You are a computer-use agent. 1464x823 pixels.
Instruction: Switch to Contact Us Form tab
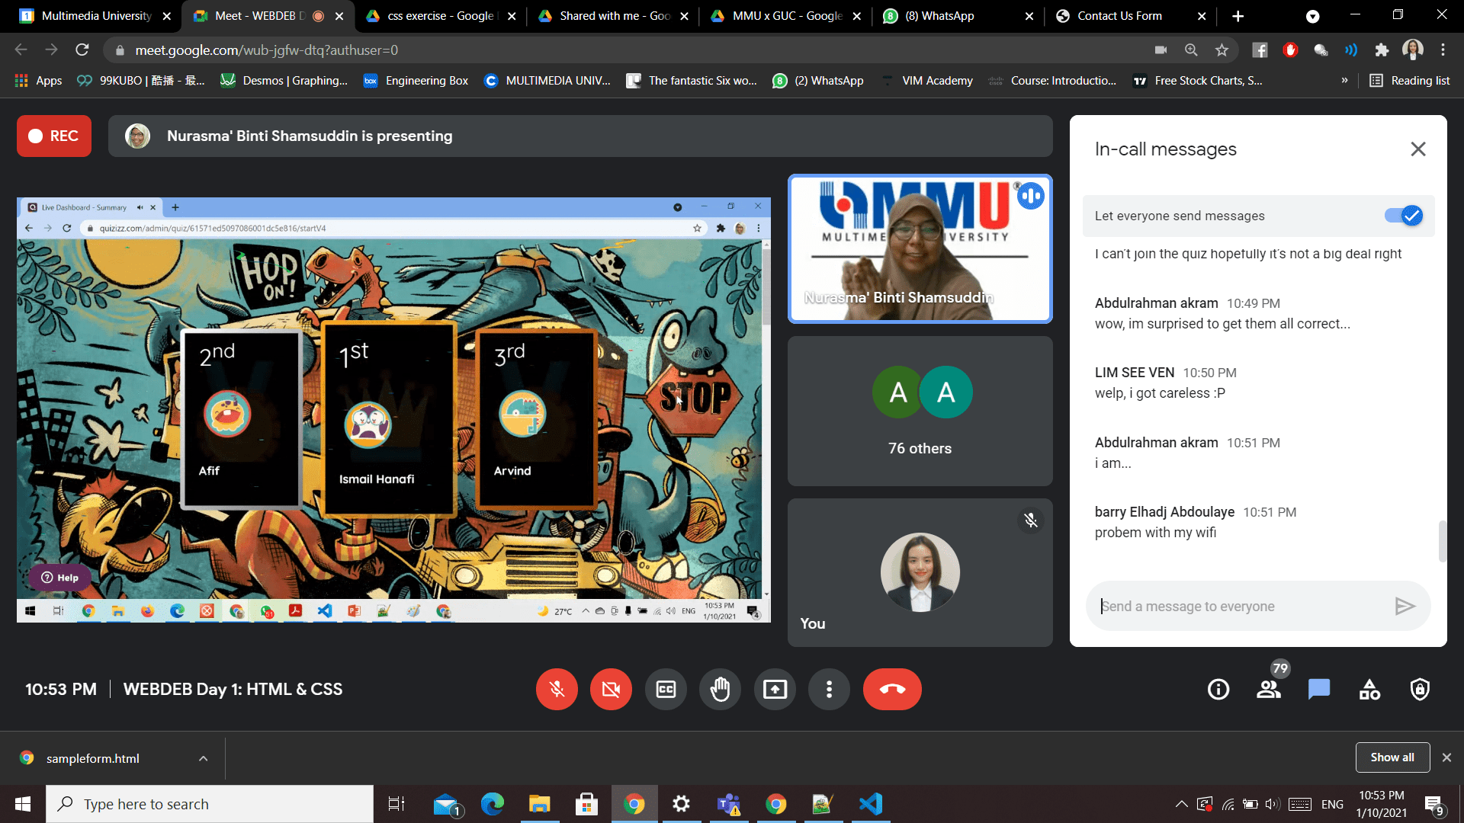coord(1130,16)
